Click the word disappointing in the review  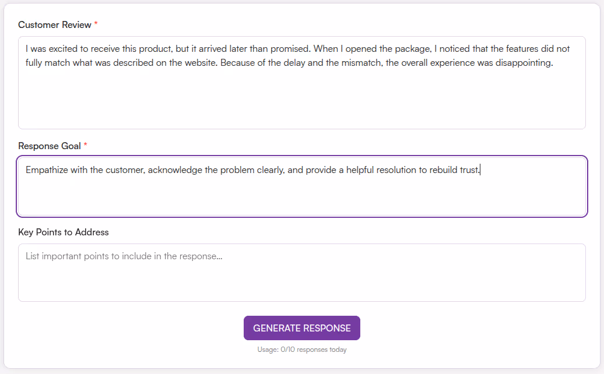pyautogui.click(x=522, y=62)
